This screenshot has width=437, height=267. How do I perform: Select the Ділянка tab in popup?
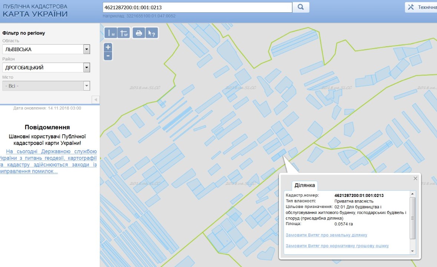coord(305,185)
